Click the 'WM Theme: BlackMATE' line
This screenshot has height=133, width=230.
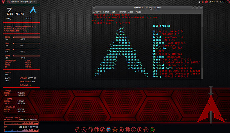pyautogui.click(x=166, y=57)
